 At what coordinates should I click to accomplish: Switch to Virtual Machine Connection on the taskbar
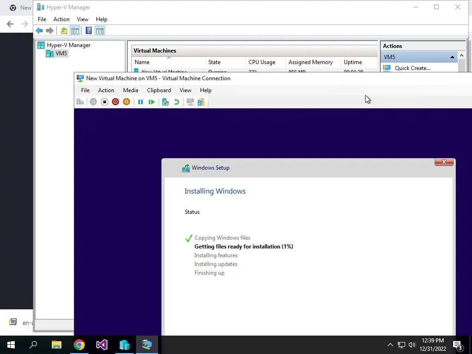147,345
